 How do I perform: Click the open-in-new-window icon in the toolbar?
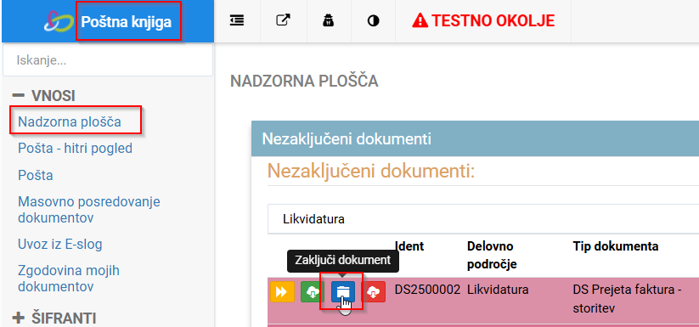point(283,20)
